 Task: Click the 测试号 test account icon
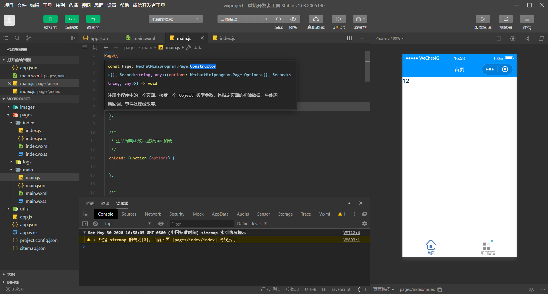(x=506, y=19)
